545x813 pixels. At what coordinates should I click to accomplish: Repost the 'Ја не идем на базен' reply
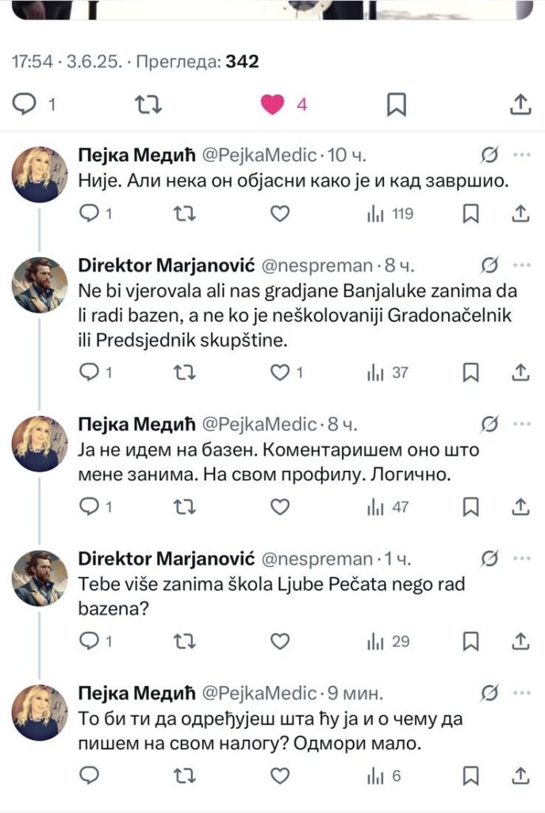point(184,507)
